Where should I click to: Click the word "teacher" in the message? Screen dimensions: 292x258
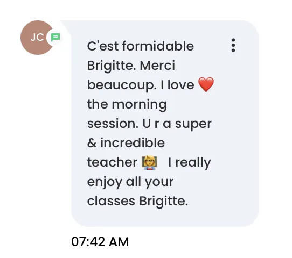(112, 162)
